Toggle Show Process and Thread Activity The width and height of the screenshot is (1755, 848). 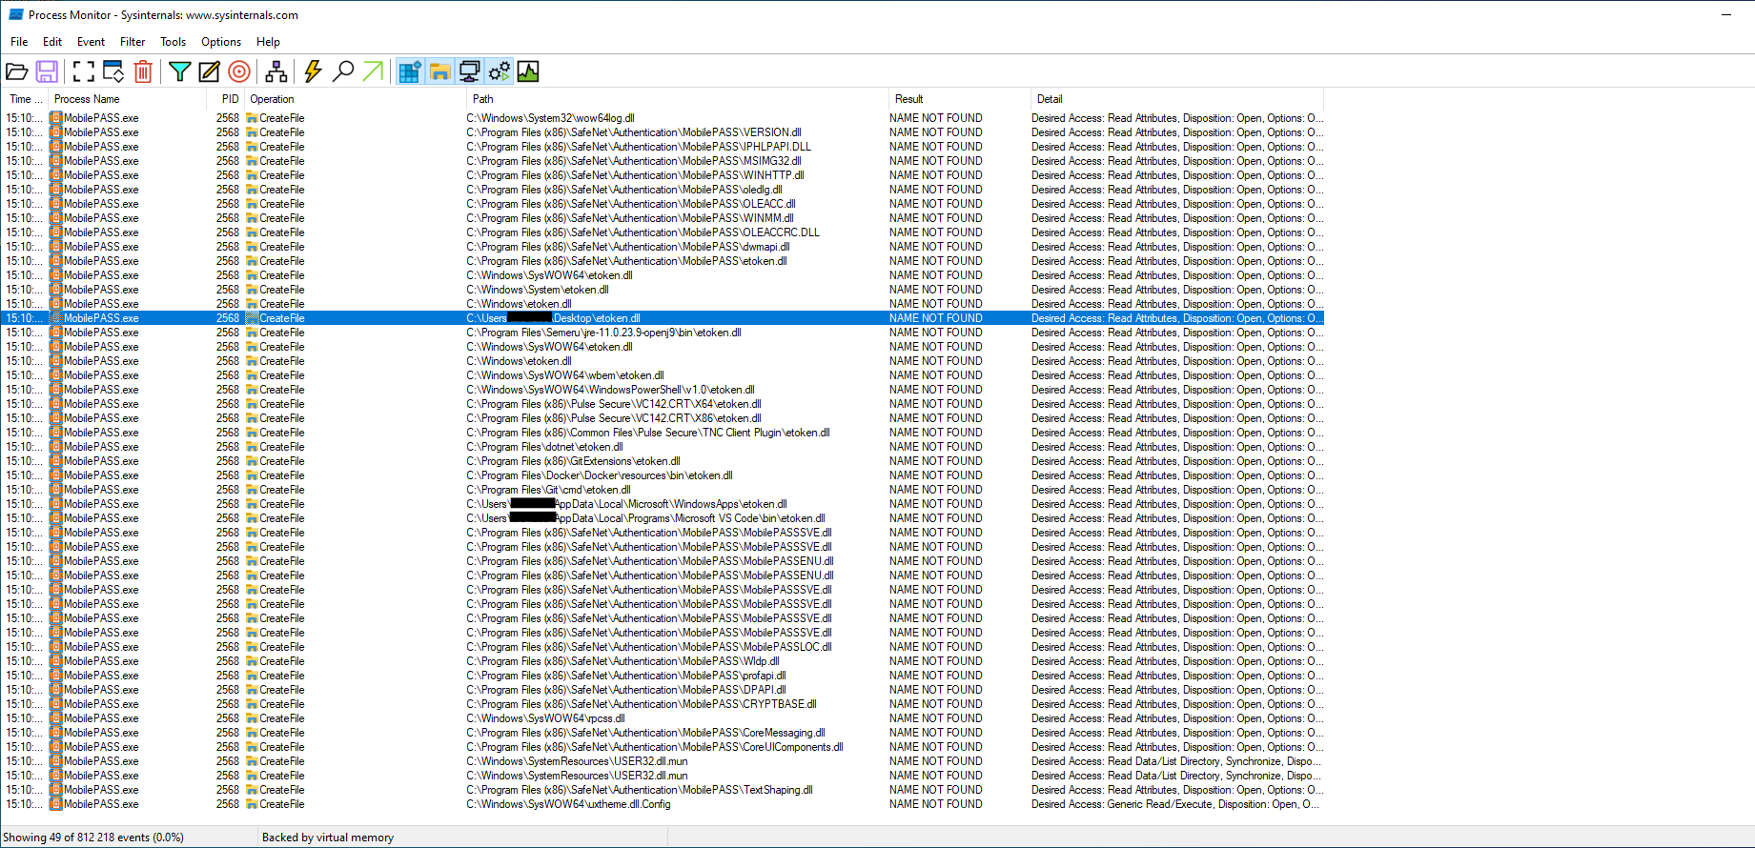coord(499,71)
